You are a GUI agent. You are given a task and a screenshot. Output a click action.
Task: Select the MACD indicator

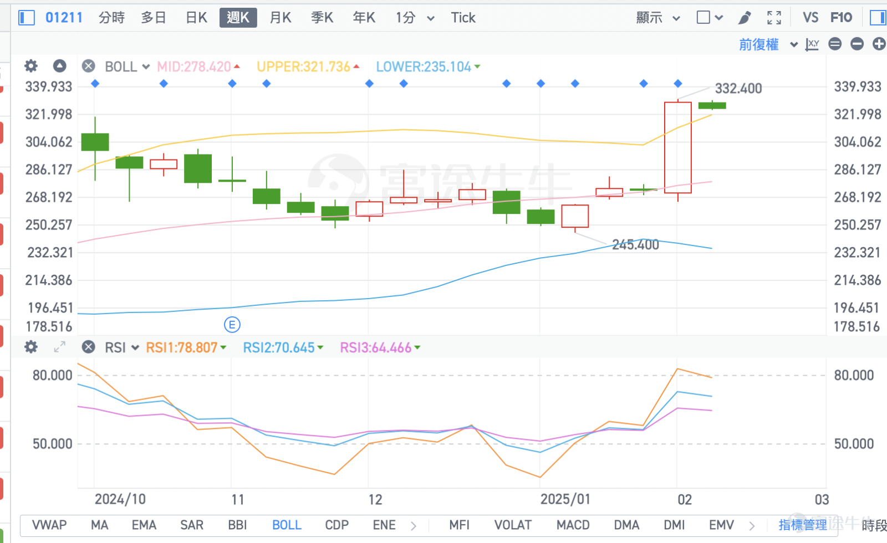(573, 525)
